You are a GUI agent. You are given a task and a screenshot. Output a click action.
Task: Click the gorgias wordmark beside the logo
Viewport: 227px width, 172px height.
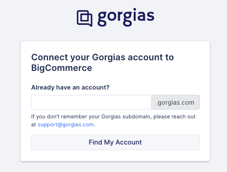126,17
